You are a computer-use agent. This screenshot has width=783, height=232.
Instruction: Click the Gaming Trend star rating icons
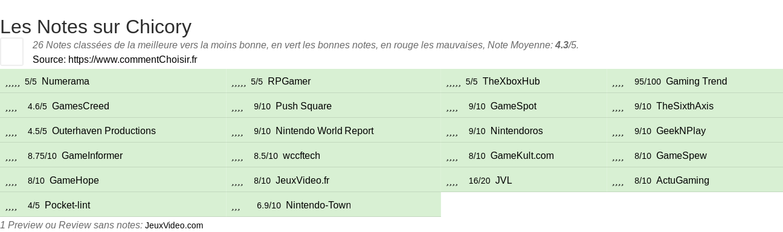tap(618, 83)
